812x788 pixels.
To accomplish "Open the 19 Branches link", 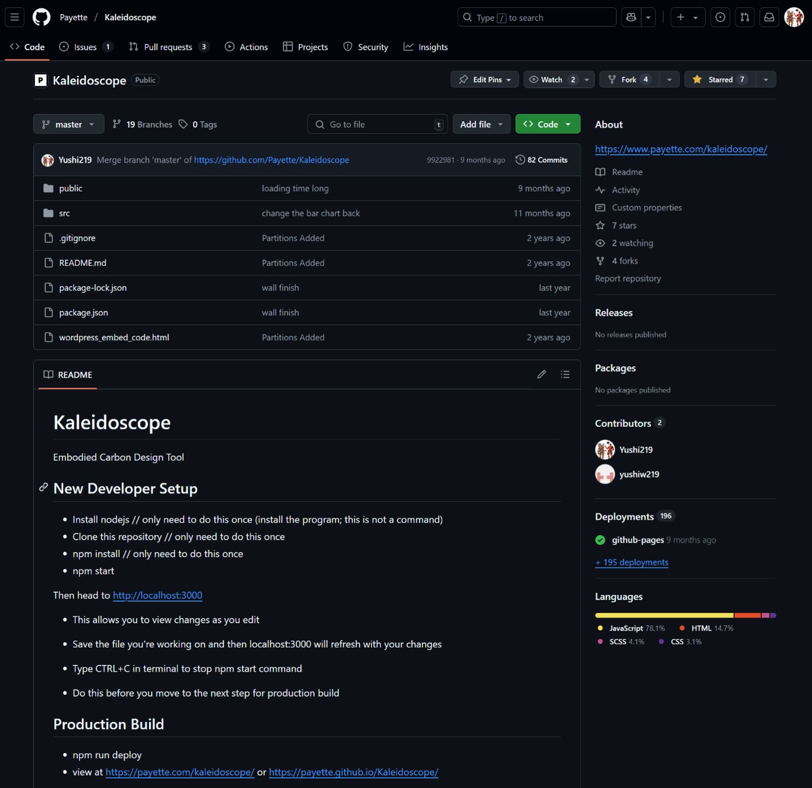I will click(143, 124).
